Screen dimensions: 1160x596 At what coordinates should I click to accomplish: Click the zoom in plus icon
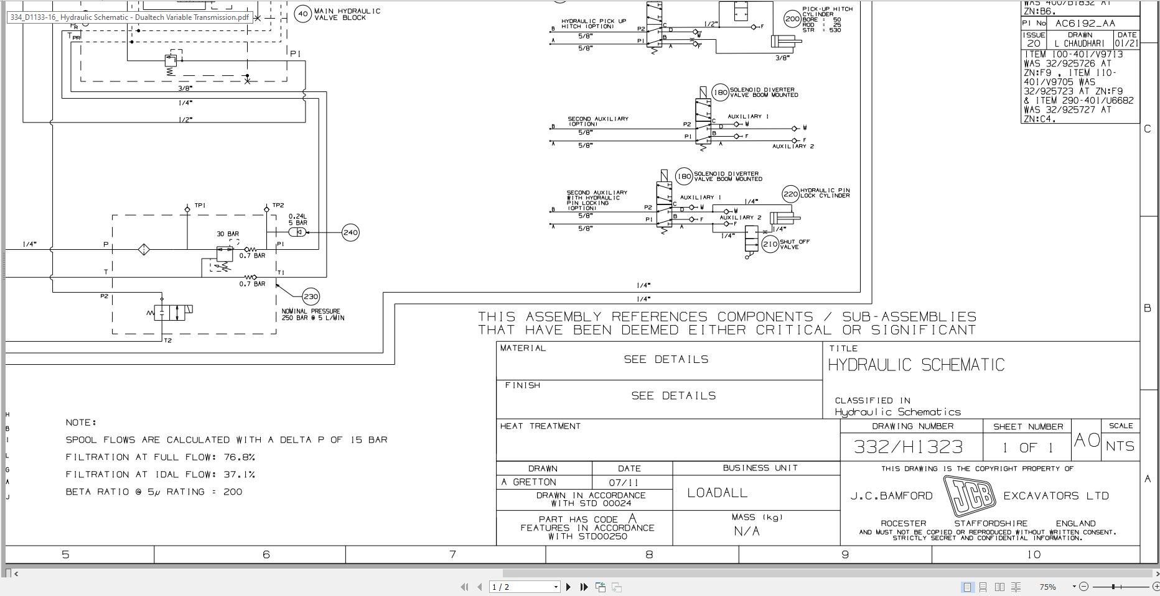(1156, 586)
